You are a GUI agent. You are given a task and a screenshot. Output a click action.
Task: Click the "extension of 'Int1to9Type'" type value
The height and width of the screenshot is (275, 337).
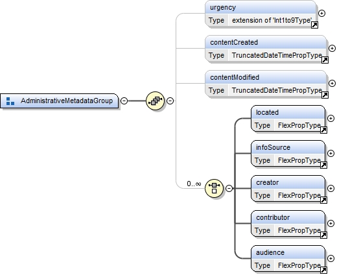[x=272, y=20]
